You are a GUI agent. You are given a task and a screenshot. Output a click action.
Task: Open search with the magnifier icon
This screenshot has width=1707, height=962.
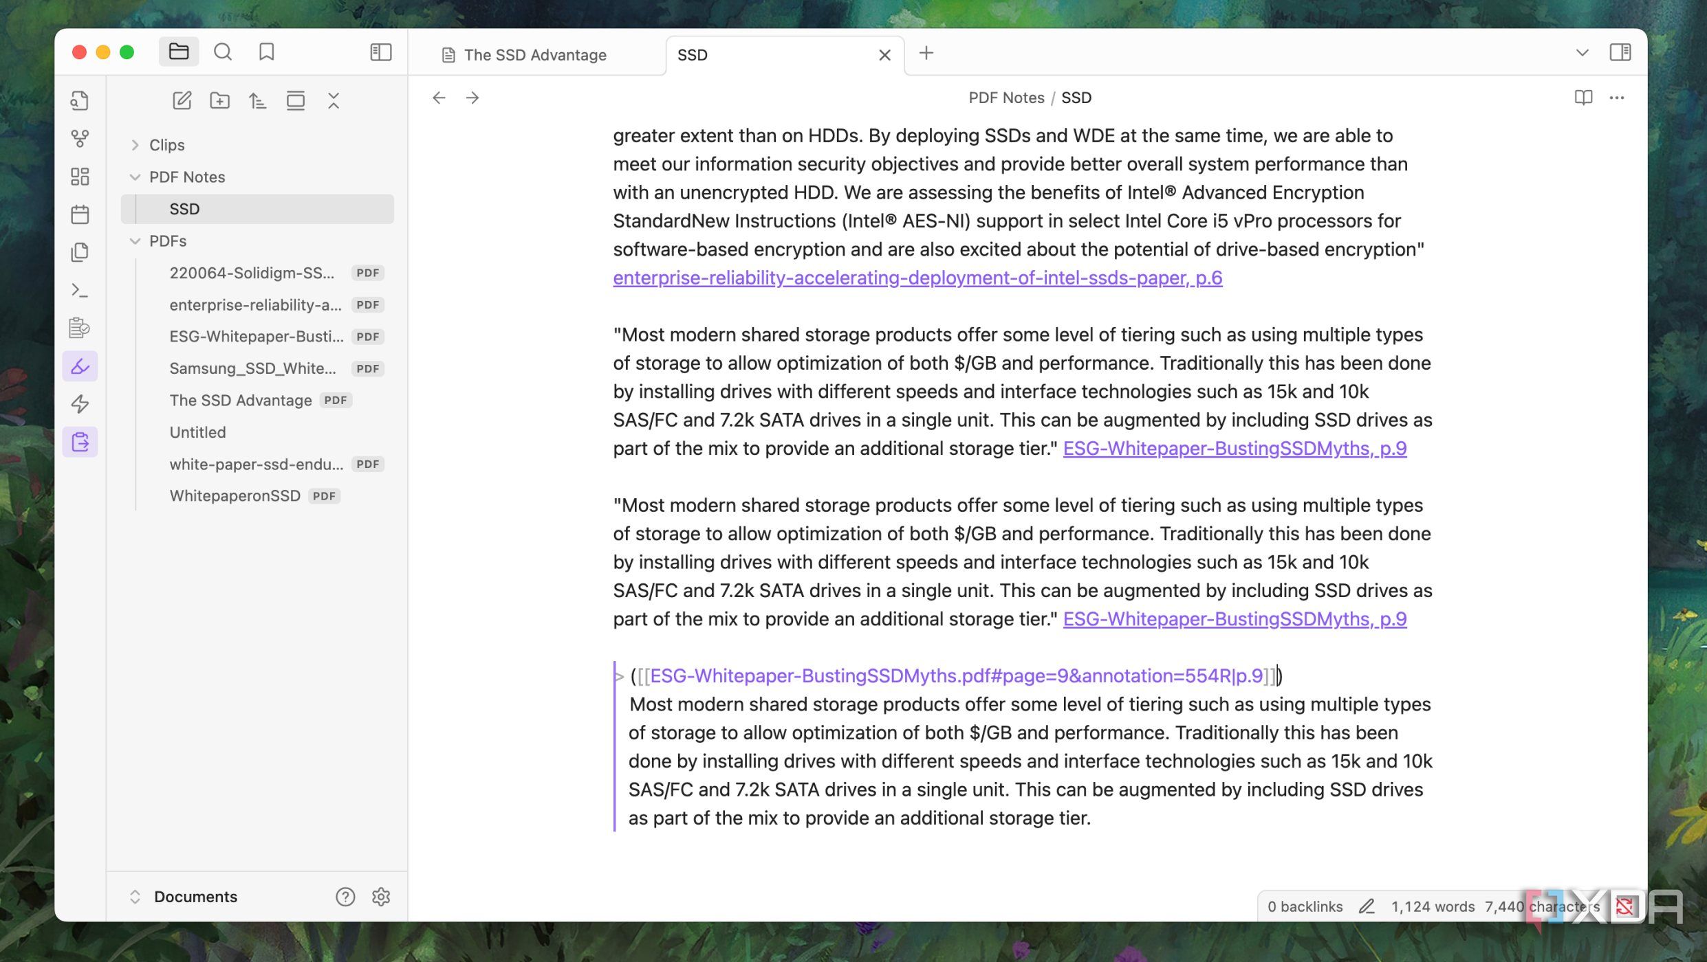(223, 52)
